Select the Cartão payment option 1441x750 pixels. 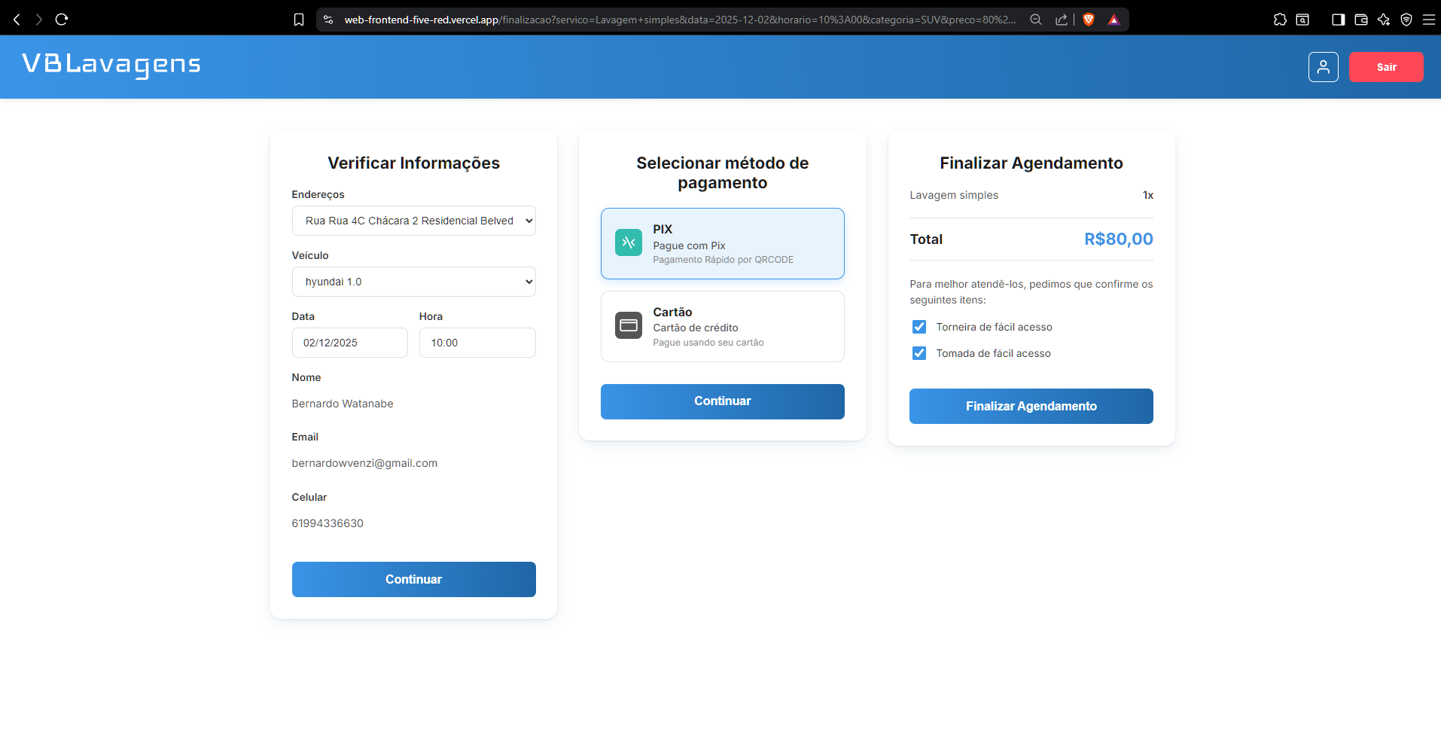(722, 326)
